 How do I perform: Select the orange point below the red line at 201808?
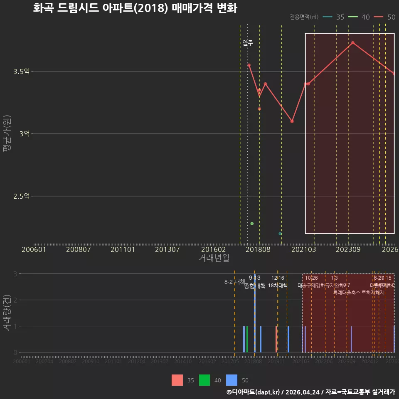click(259, 109)
